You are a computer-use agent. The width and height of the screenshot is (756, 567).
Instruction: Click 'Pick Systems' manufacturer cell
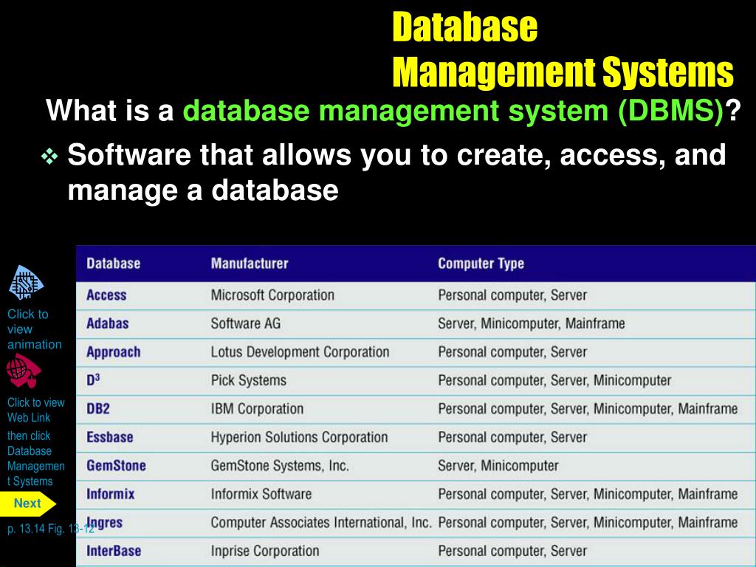(x=248, y=380)
